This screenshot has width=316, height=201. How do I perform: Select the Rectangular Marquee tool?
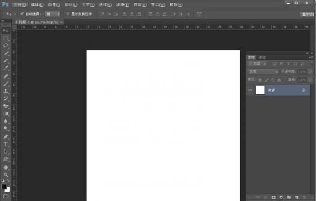coord(6,38)
